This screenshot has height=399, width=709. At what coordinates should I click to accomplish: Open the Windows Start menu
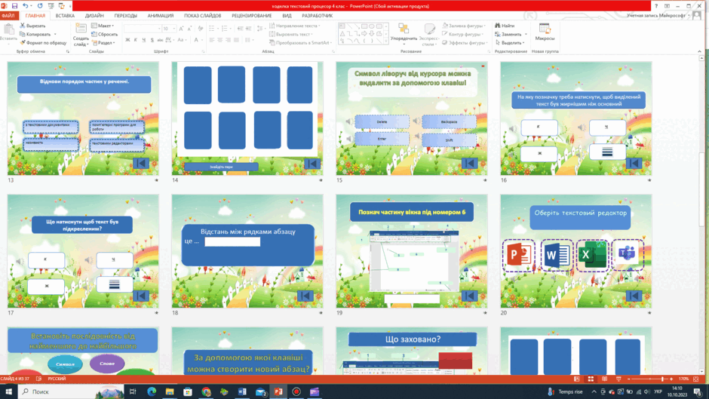click(8, 391)
